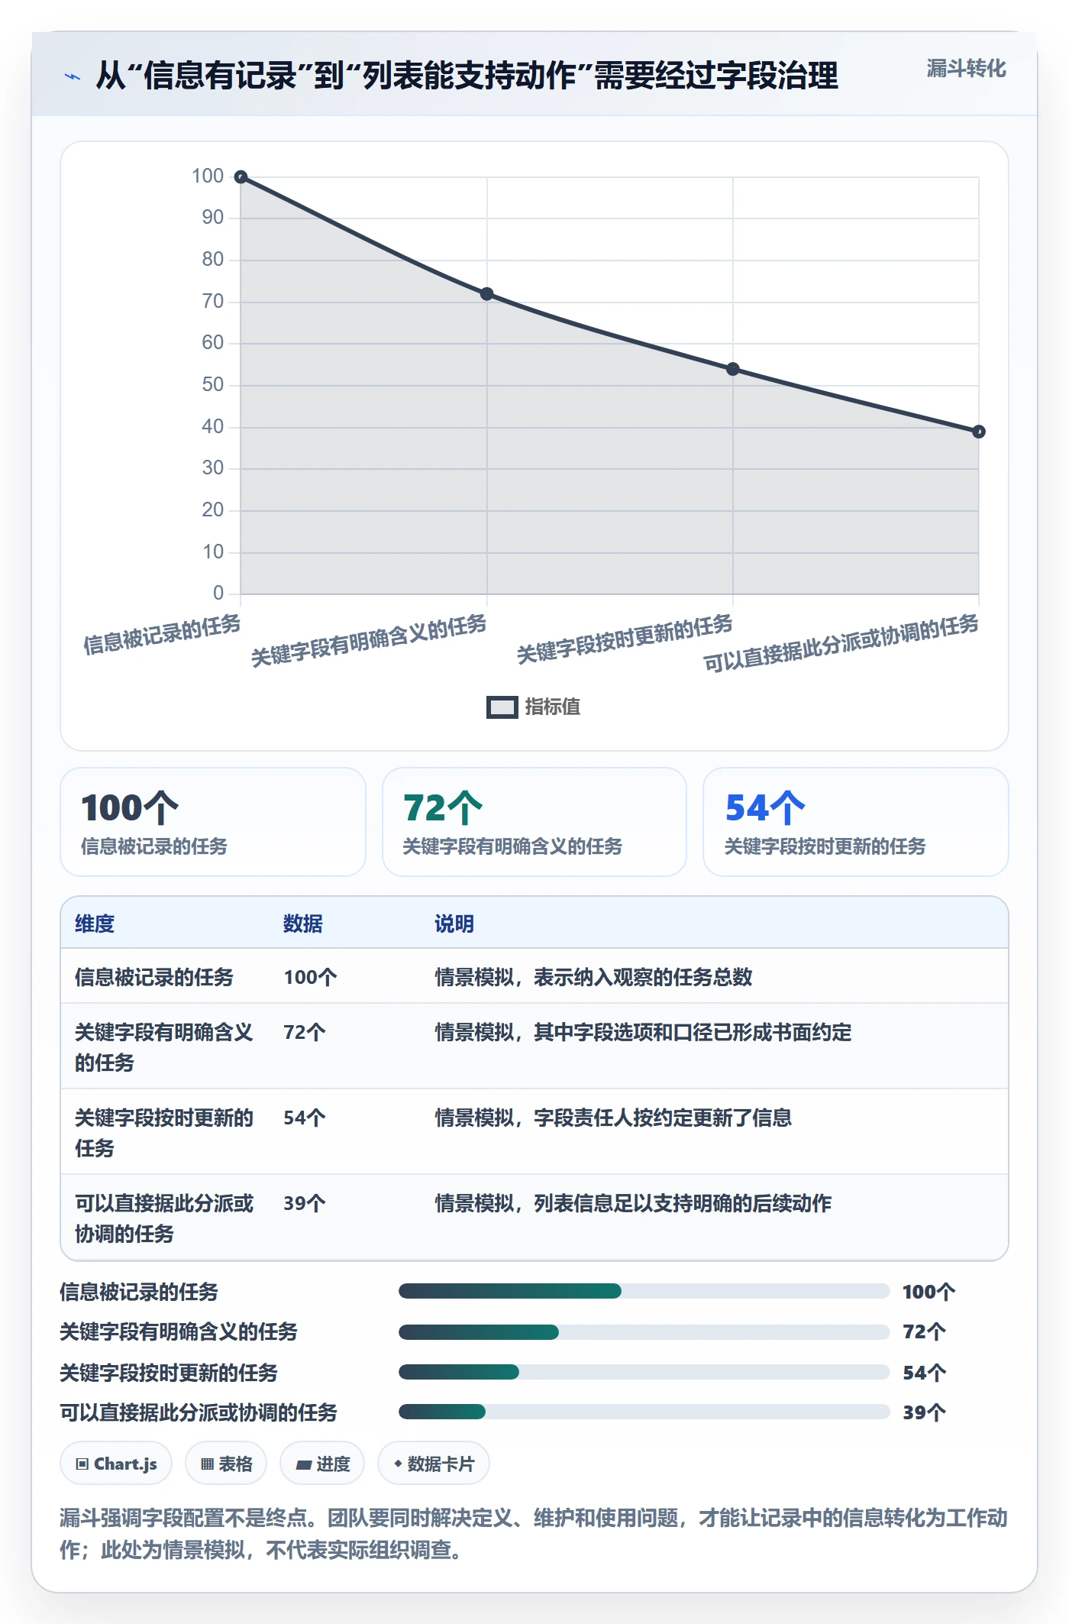This screenshot has width=1069, height=1624.
Task: Click the 说明 column header
Action: (x=454, y=924)
